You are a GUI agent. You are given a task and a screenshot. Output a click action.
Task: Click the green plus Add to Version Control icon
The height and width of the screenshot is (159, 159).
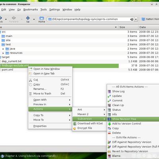click(109, 124)
